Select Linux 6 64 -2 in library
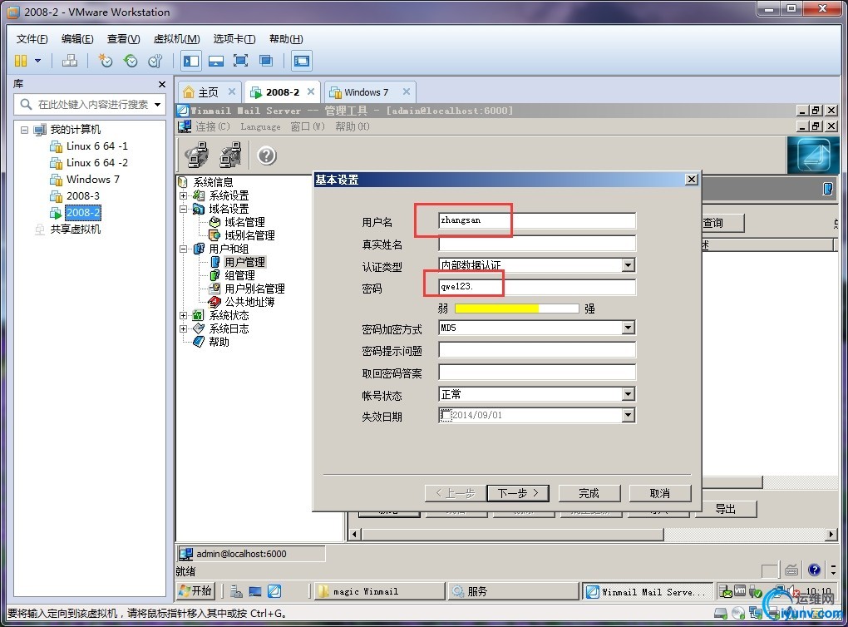This screenshot has width=848, height=627. point(96,163)
